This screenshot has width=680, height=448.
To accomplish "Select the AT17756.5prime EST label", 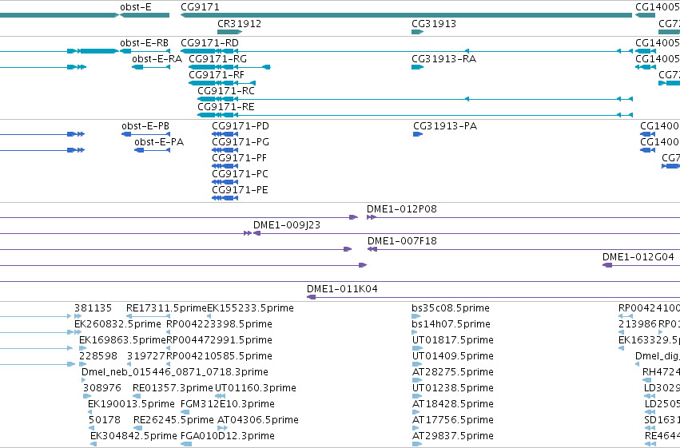I will (453, 421).
